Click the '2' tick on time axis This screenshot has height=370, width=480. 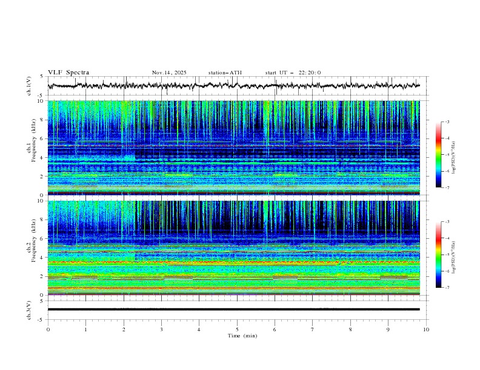(x=124, y=329)
